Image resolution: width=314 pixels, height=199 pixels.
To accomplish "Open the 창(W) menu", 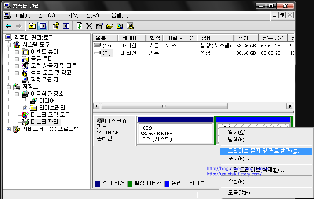I will point(92,15).
